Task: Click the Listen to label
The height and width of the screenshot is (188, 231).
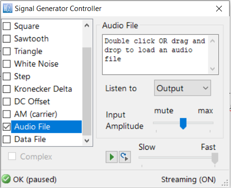Action: (121, 88)
